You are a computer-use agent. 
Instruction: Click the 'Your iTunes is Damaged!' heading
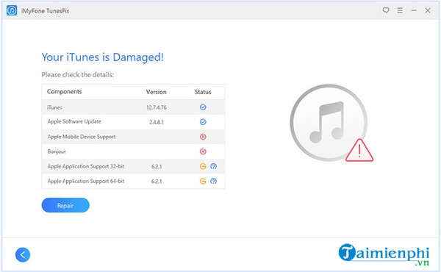[103, 57]
